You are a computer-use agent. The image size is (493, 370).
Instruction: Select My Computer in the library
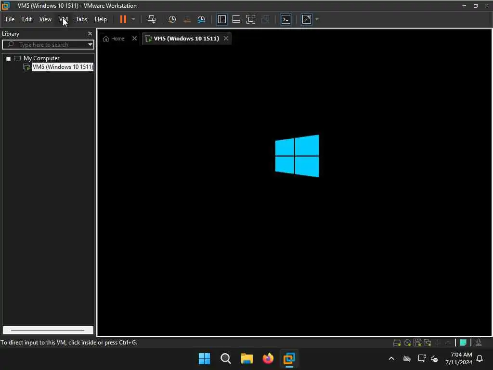[x=41, y=58]
